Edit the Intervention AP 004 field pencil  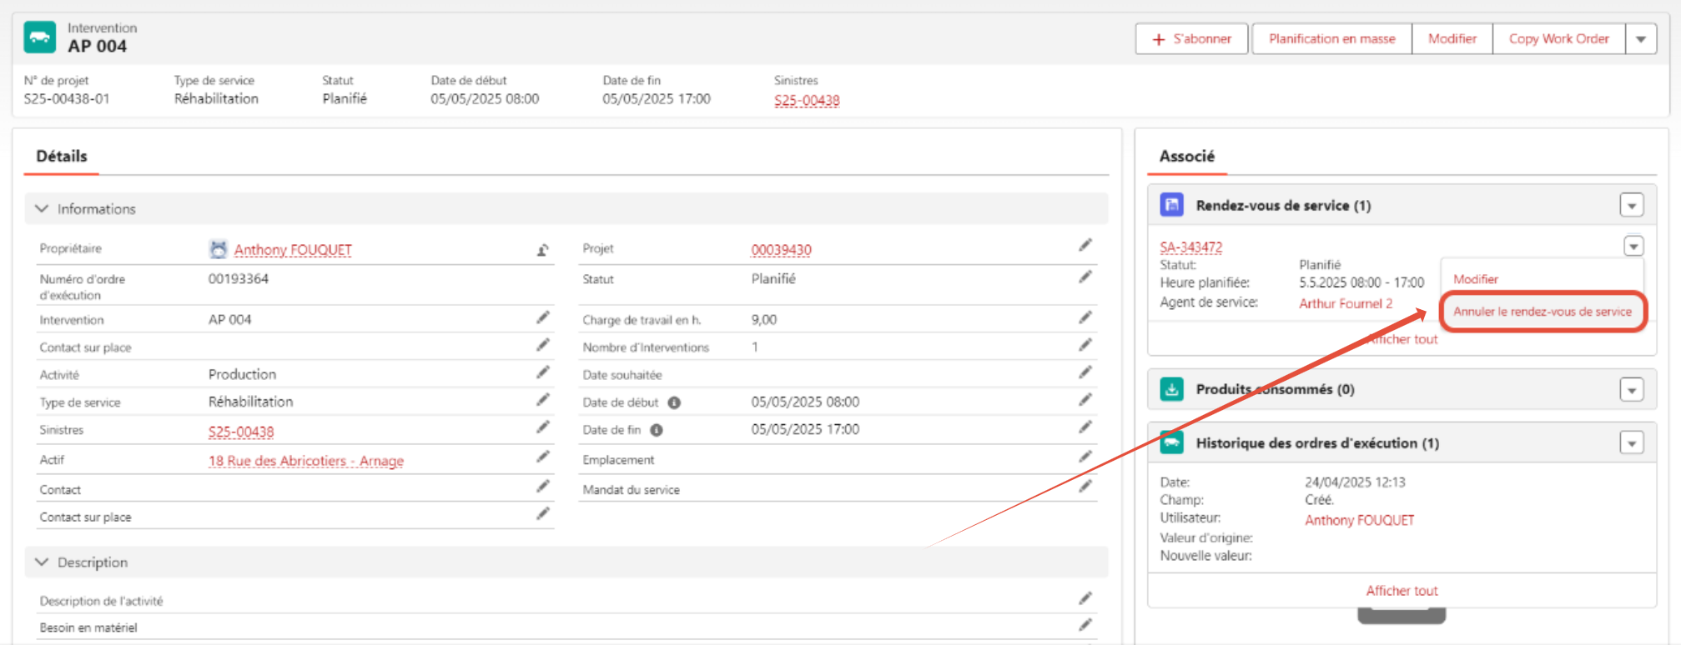[x=543, y=317]
